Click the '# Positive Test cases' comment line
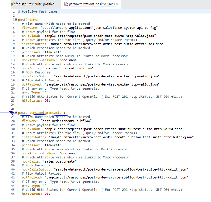 (x=38, y=11)
